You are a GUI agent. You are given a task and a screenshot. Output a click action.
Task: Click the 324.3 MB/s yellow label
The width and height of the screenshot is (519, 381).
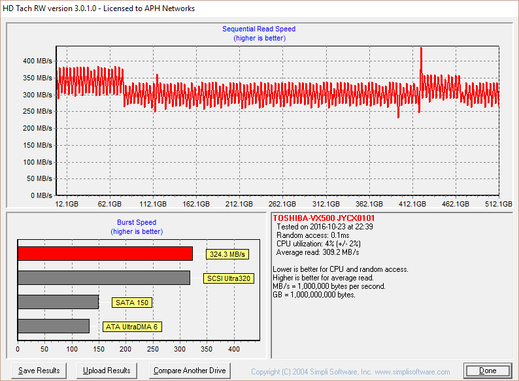point(229,254)
